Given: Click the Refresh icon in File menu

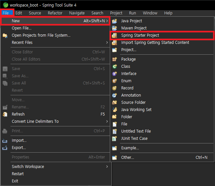Looking at the screenshot, I should click(x=5, y=114).
